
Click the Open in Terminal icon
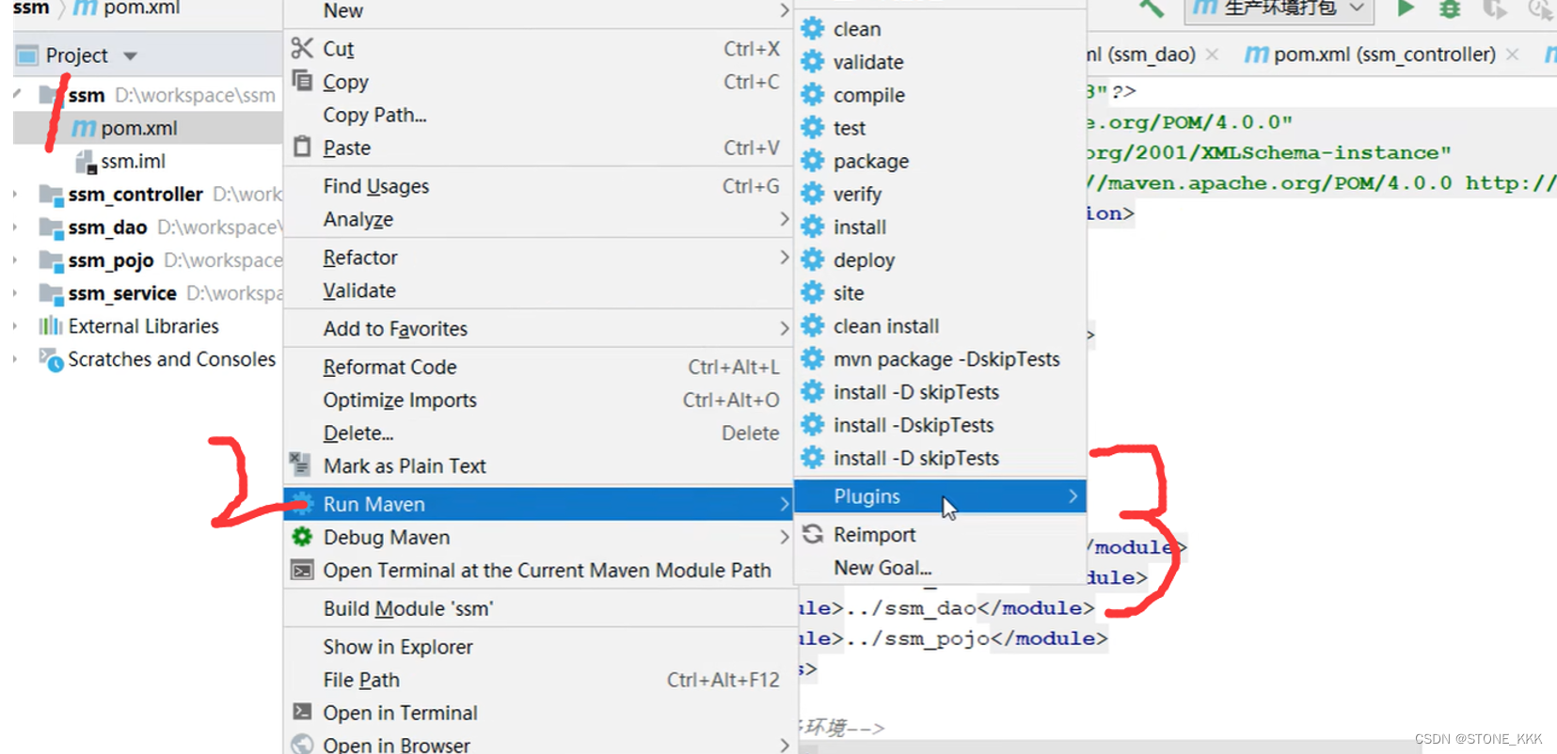point(302,712)
